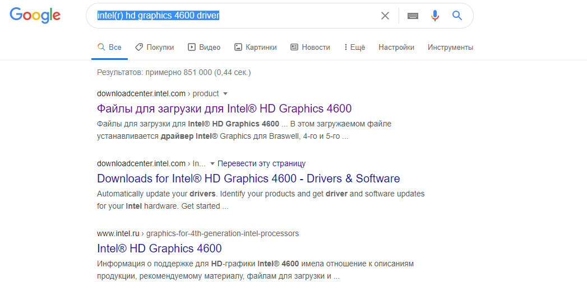Click the Google logo
587x282 pixels.
[x=35, y=16]
